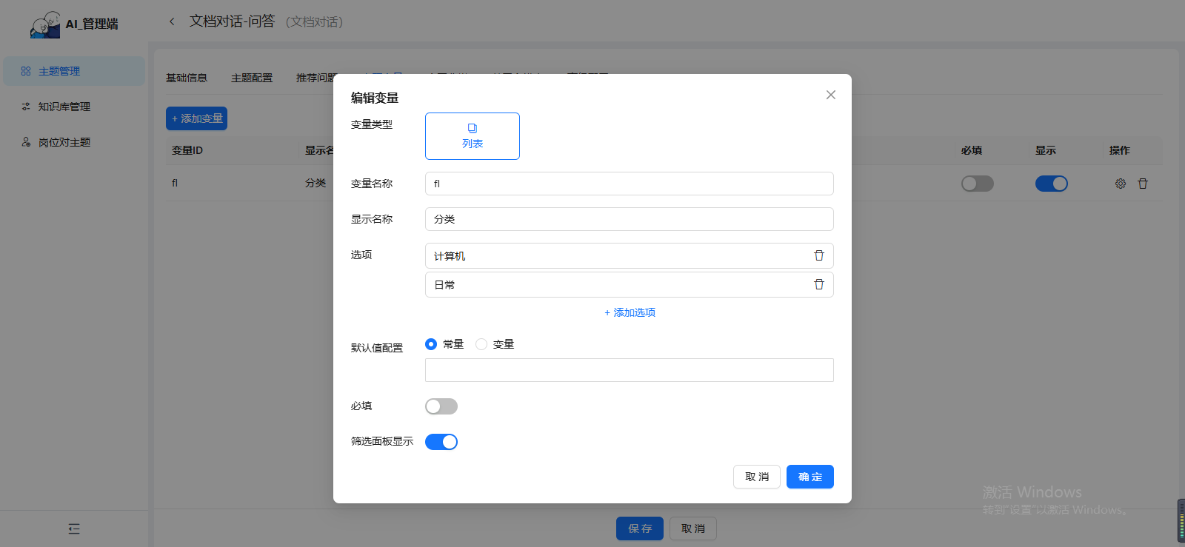1185x547 pixels.
Task: Delete the 日常 option with trash icon
Action: point(818,284)
